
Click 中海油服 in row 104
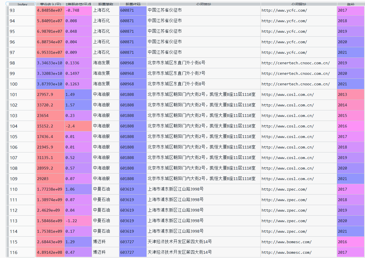105,126
